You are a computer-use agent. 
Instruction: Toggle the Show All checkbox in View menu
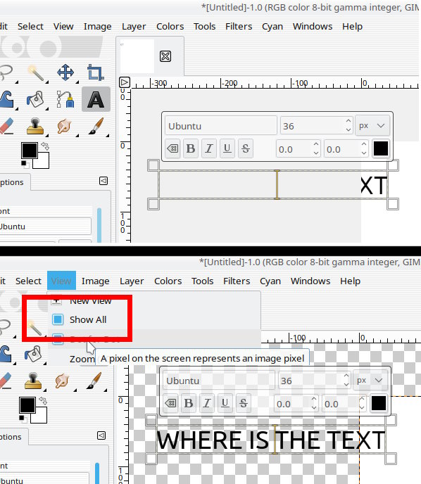pyautogui.click(x=58, y=319)
